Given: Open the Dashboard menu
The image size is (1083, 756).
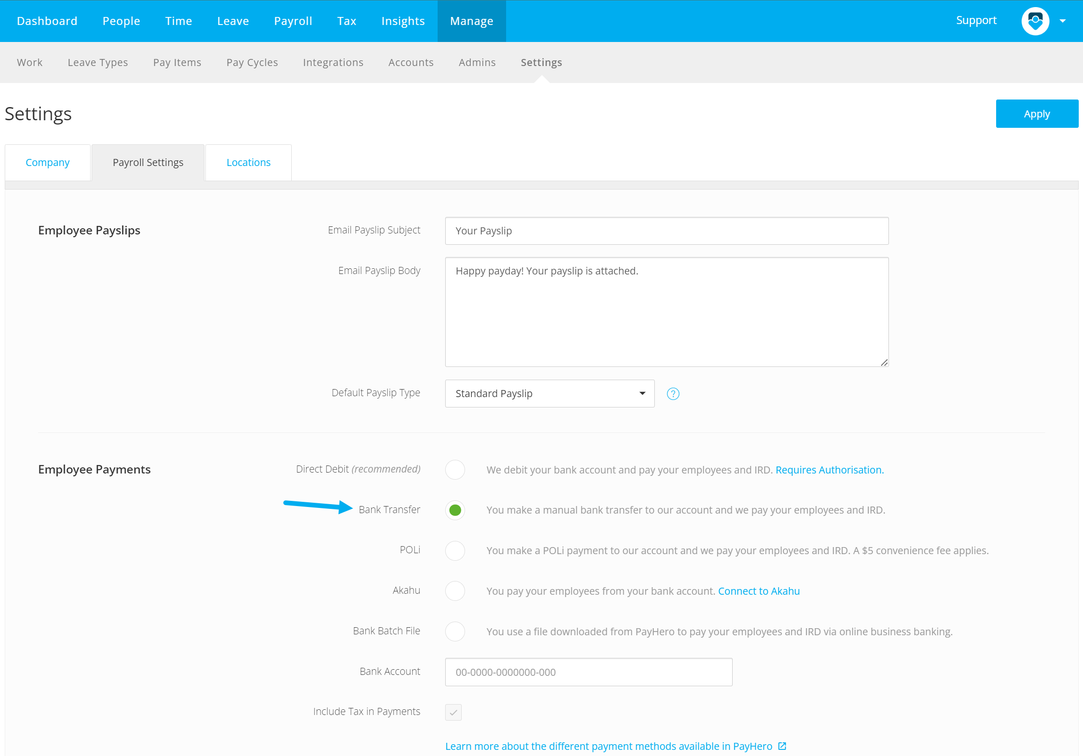Looking at the screenshot, I should 47,21.
